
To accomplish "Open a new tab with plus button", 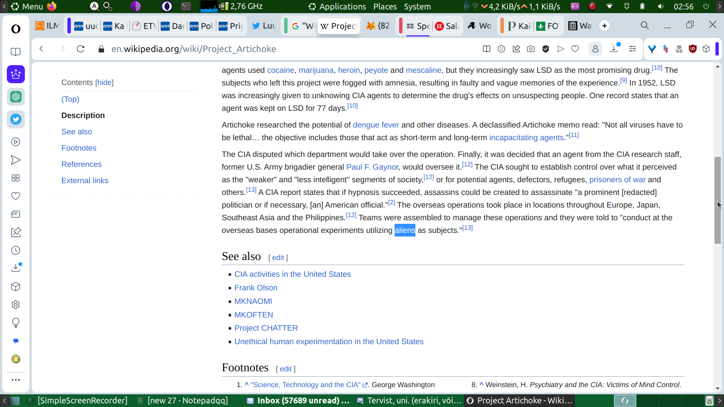I will pos(605,26).
